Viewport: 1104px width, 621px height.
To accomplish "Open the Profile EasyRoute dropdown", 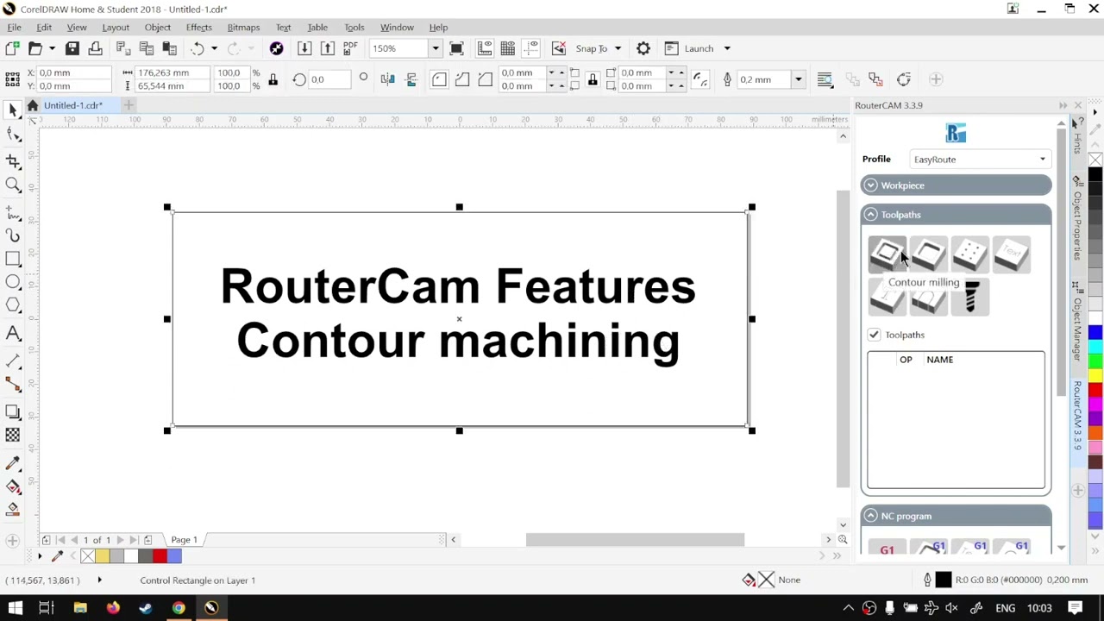I will point(981,160).
